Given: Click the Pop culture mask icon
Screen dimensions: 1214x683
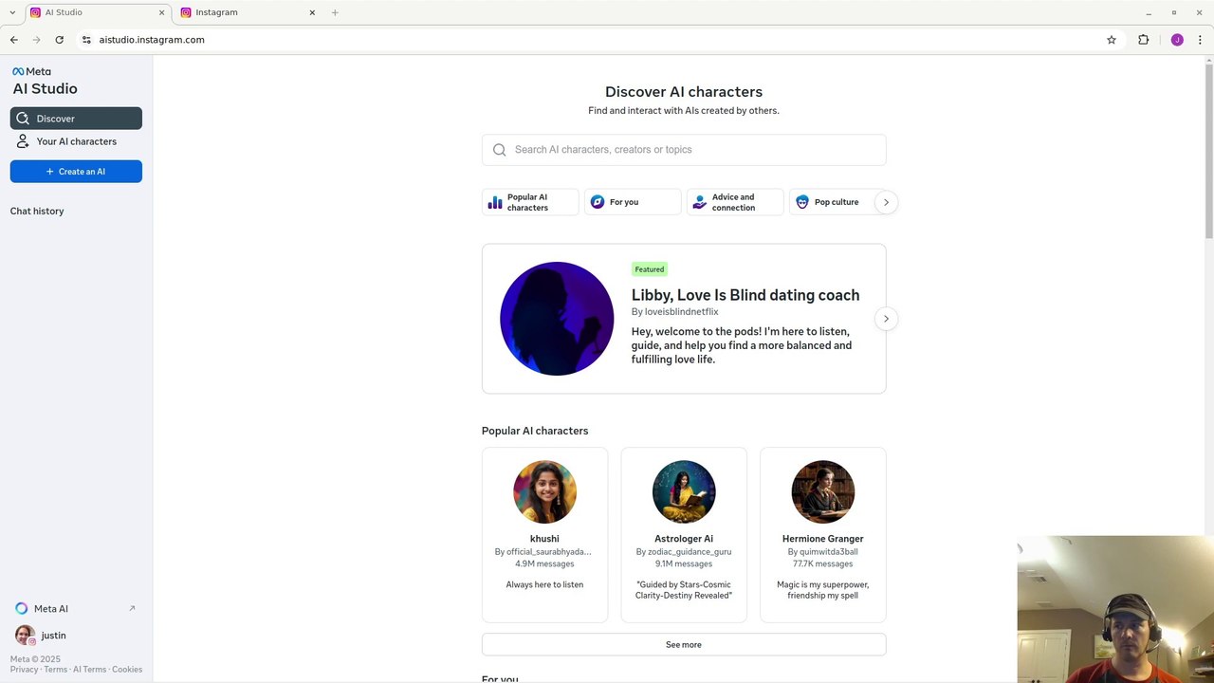Looking at the screenshot, I should click(x=802, y=202).
